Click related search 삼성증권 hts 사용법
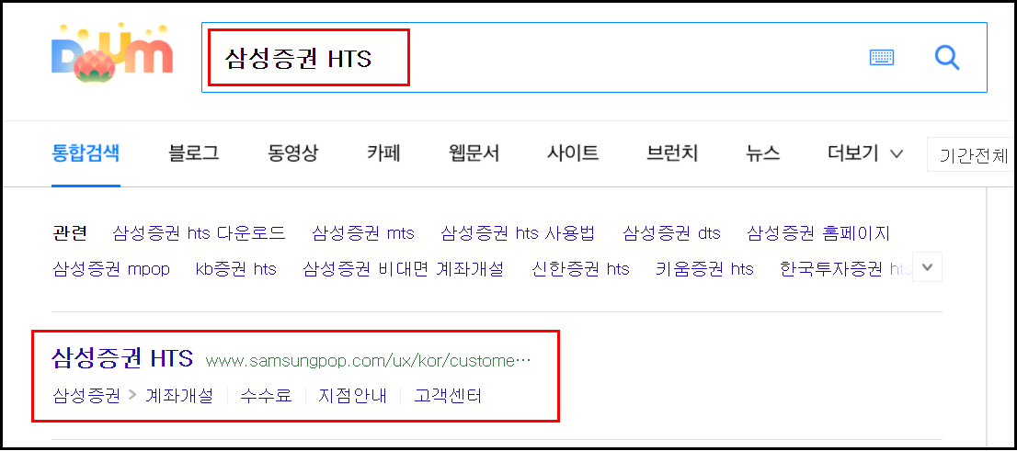The height and width of the screenshot is (451, 1017). (x=518, y=233)
